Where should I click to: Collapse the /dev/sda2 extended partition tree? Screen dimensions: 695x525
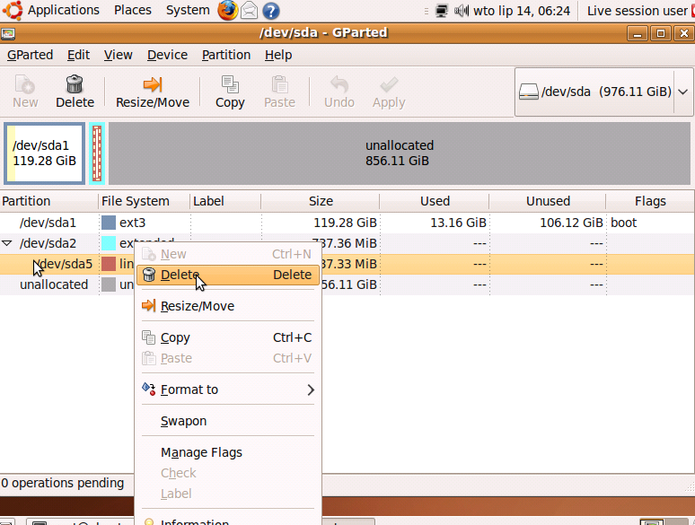click(x=6, y=243)
